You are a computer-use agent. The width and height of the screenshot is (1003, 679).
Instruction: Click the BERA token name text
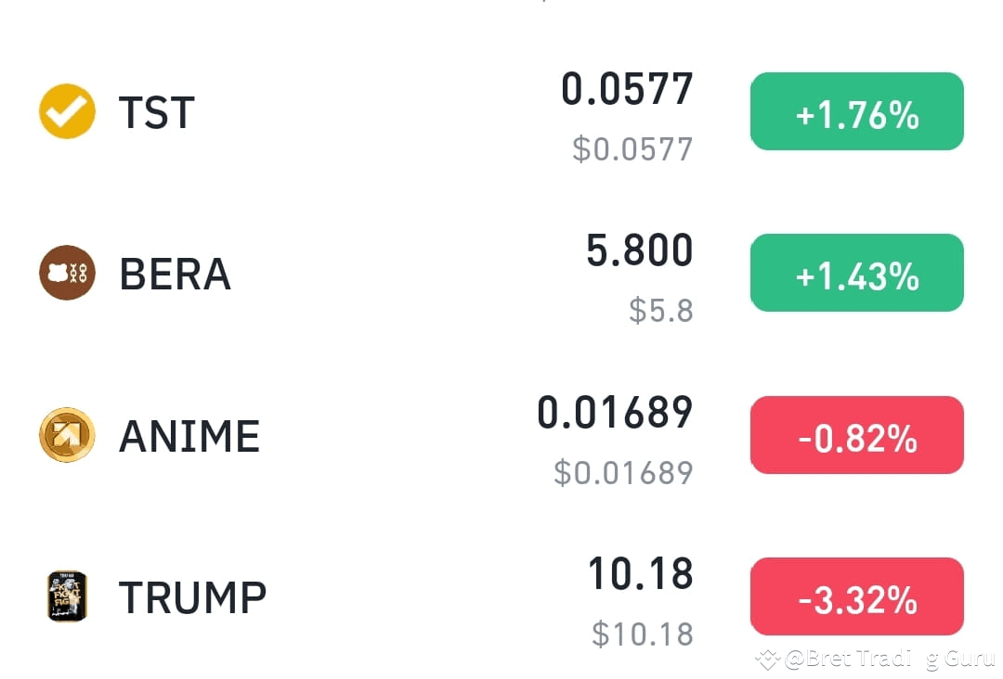click(175, 272)
